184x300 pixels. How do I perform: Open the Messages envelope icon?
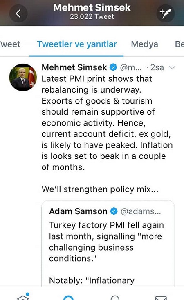pyautogui.click(x=161, y=298)
